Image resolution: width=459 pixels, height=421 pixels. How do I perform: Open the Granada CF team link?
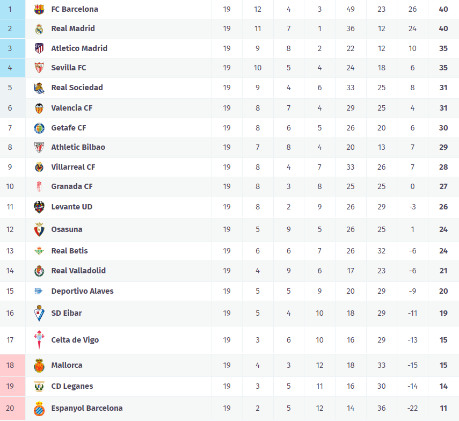tap(72, 186)
